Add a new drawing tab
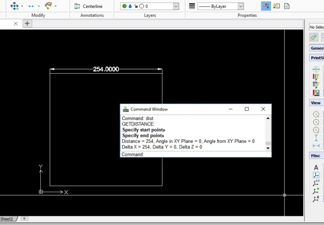 pyautogui.click(x=27, y=23)
